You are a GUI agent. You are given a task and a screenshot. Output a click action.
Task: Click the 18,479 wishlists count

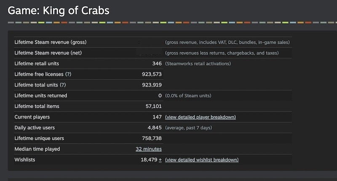149,159
